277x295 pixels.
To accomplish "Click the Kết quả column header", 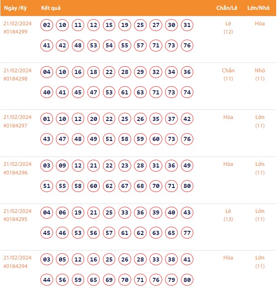I will point(51,8).
